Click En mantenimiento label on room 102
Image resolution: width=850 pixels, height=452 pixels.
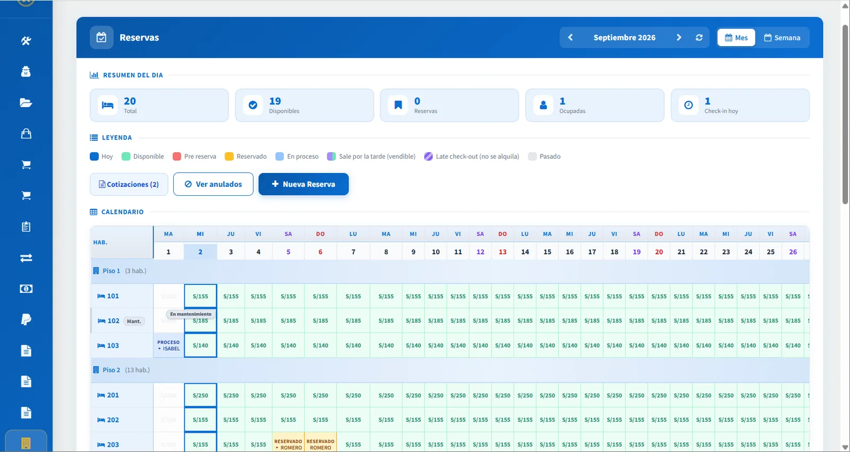[191, 314]
